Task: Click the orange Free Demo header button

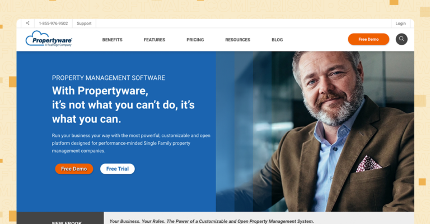Action: pyautogui.click(x=368, y=40)
